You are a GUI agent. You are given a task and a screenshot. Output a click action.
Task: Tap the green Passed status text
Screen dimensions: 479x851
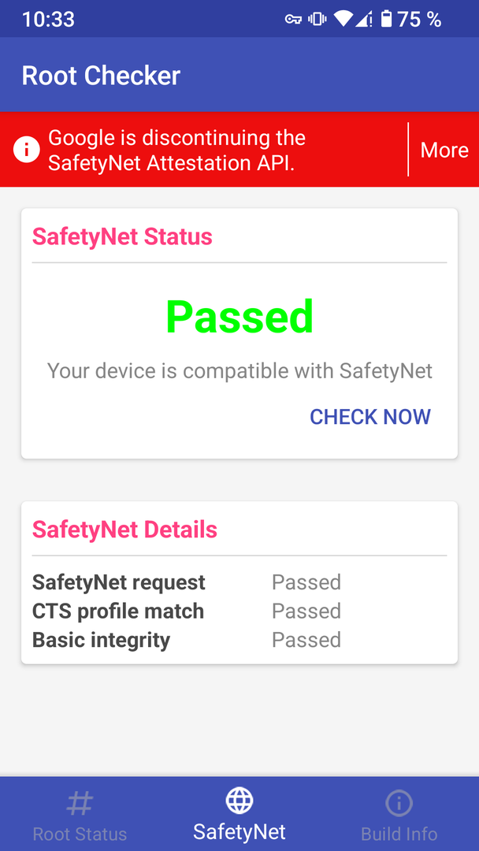point(239,317)
